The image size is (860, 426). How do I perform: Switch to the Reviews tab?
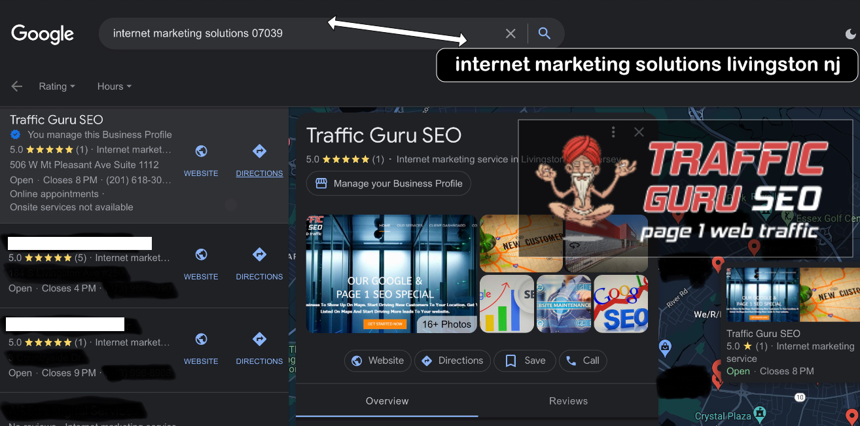(568, 401)
